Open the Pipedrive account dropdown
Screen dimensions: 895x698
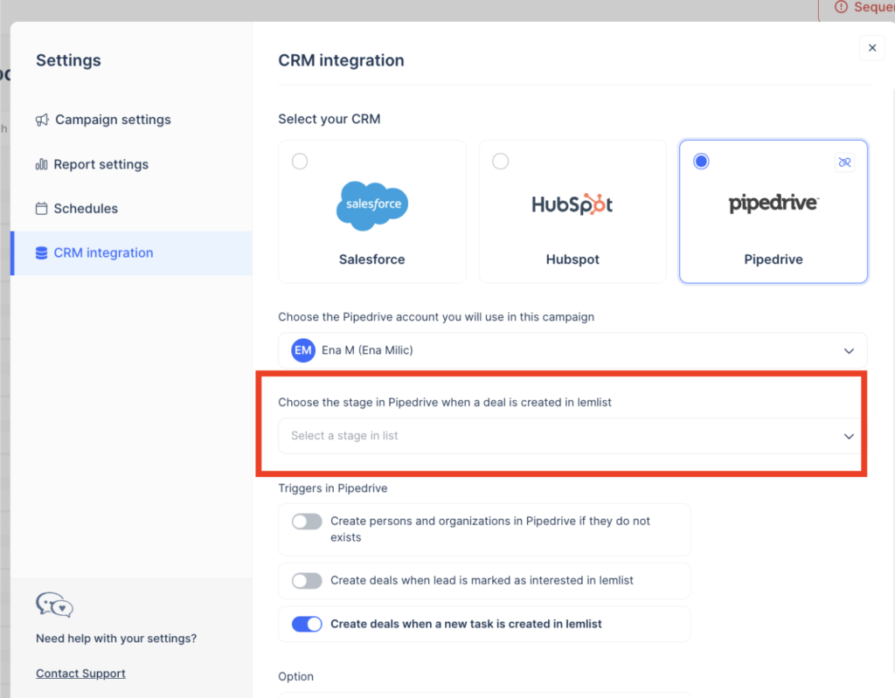point(572,350)
